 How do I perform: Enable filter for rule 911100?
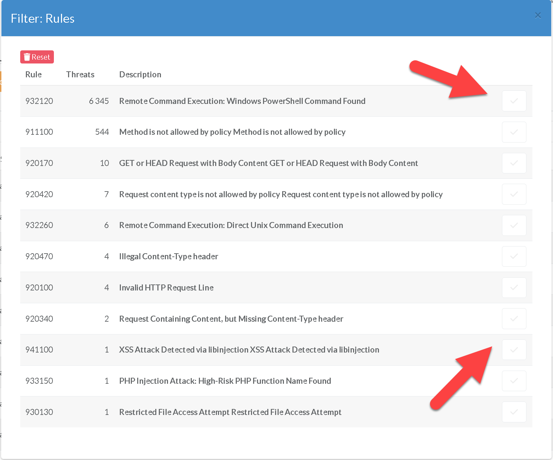(514, 132)
